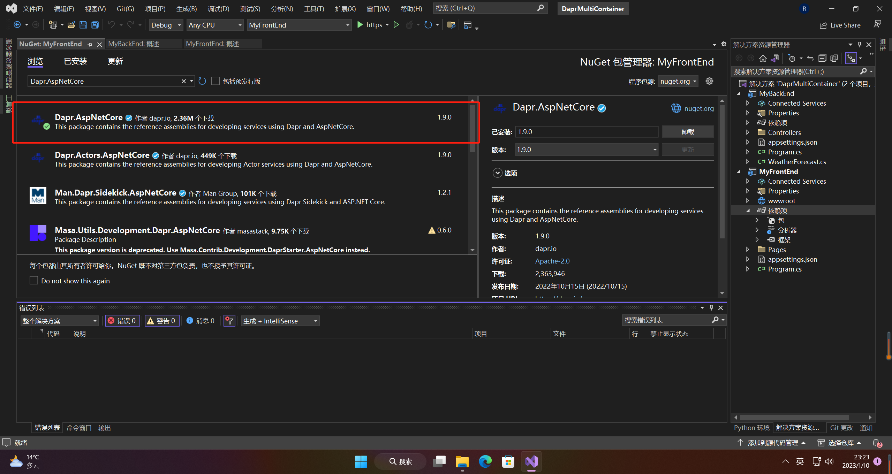Click the 卸载 uninstall button
This screenshot has height=474, width=892.
688,132
